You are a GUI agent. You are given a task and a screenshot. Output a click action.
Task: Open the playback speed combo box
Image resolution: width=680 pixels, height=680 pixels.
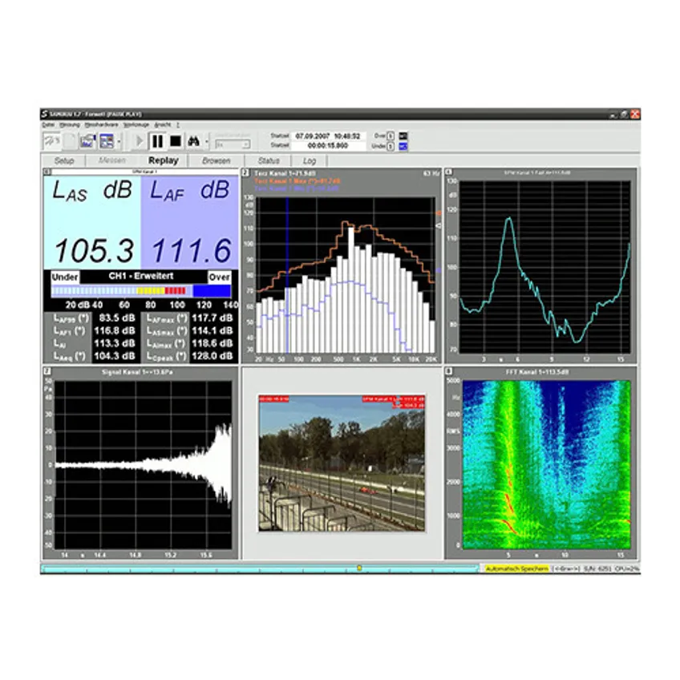[x=233, y=144]
